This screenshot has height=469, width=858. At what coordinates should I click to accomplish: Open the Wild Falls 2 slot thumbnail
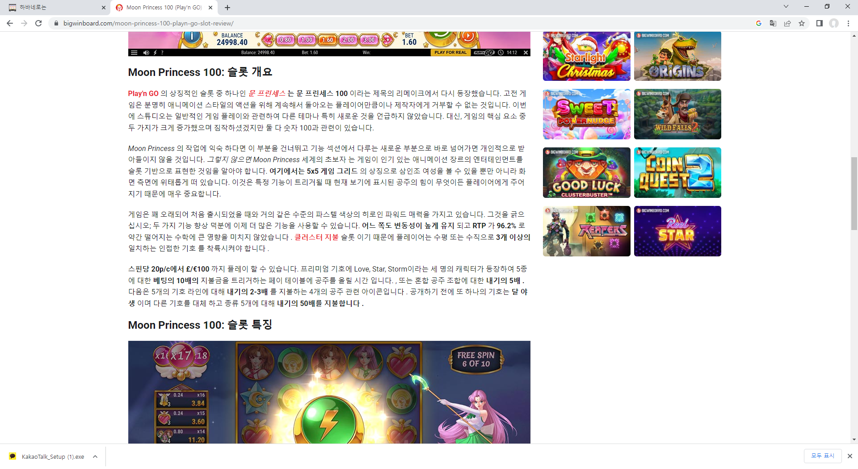click(677, 114)
